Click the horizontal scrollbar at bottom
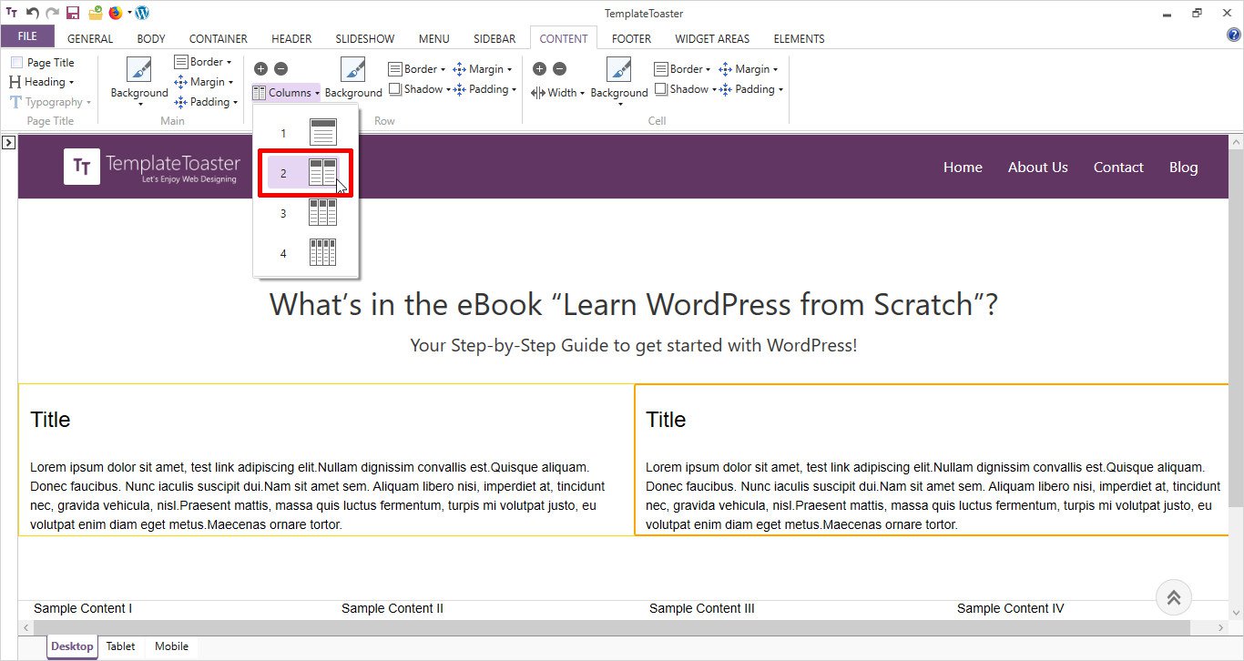This screenshot has height=661, width=1244. (x=610, y=628)
